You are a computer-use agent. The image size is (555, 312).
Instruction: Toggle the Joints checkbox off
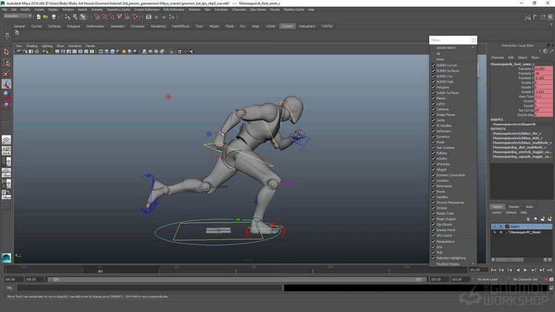433,120
